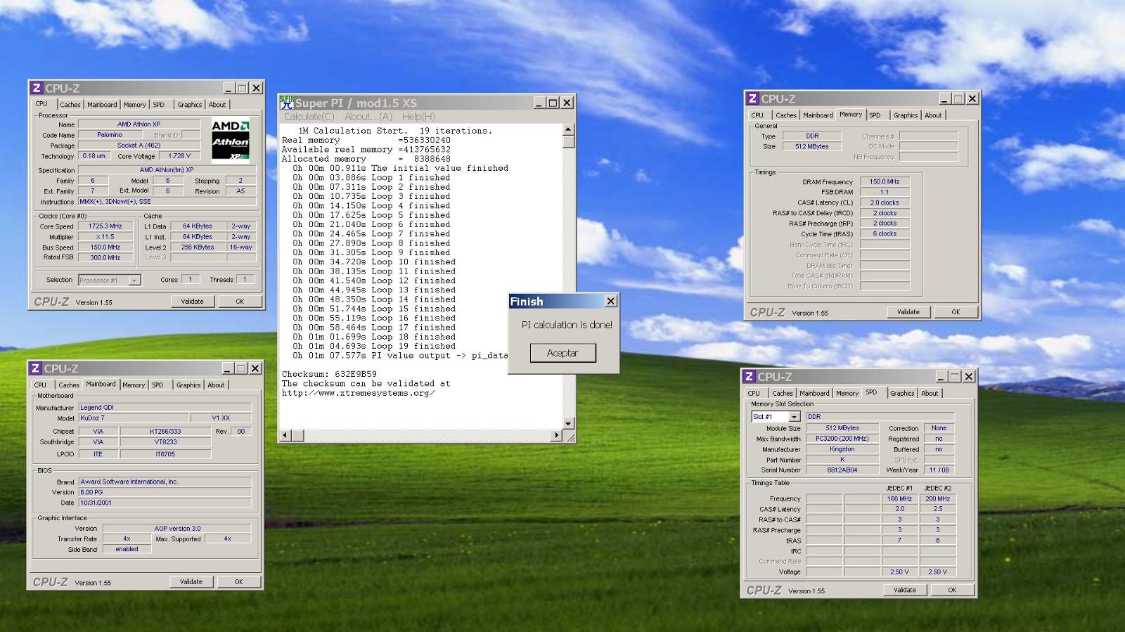Select About tab in SPD CPU-Z window
Image resolution: width=1125 pixels, height=632 pixels.
click(x=930, y=394)
